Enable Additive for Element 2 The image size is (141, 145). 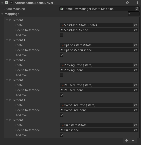click(x=62, y=75)
